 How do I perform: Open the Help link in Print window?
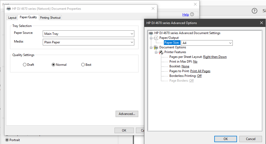(x=186, y=15)
